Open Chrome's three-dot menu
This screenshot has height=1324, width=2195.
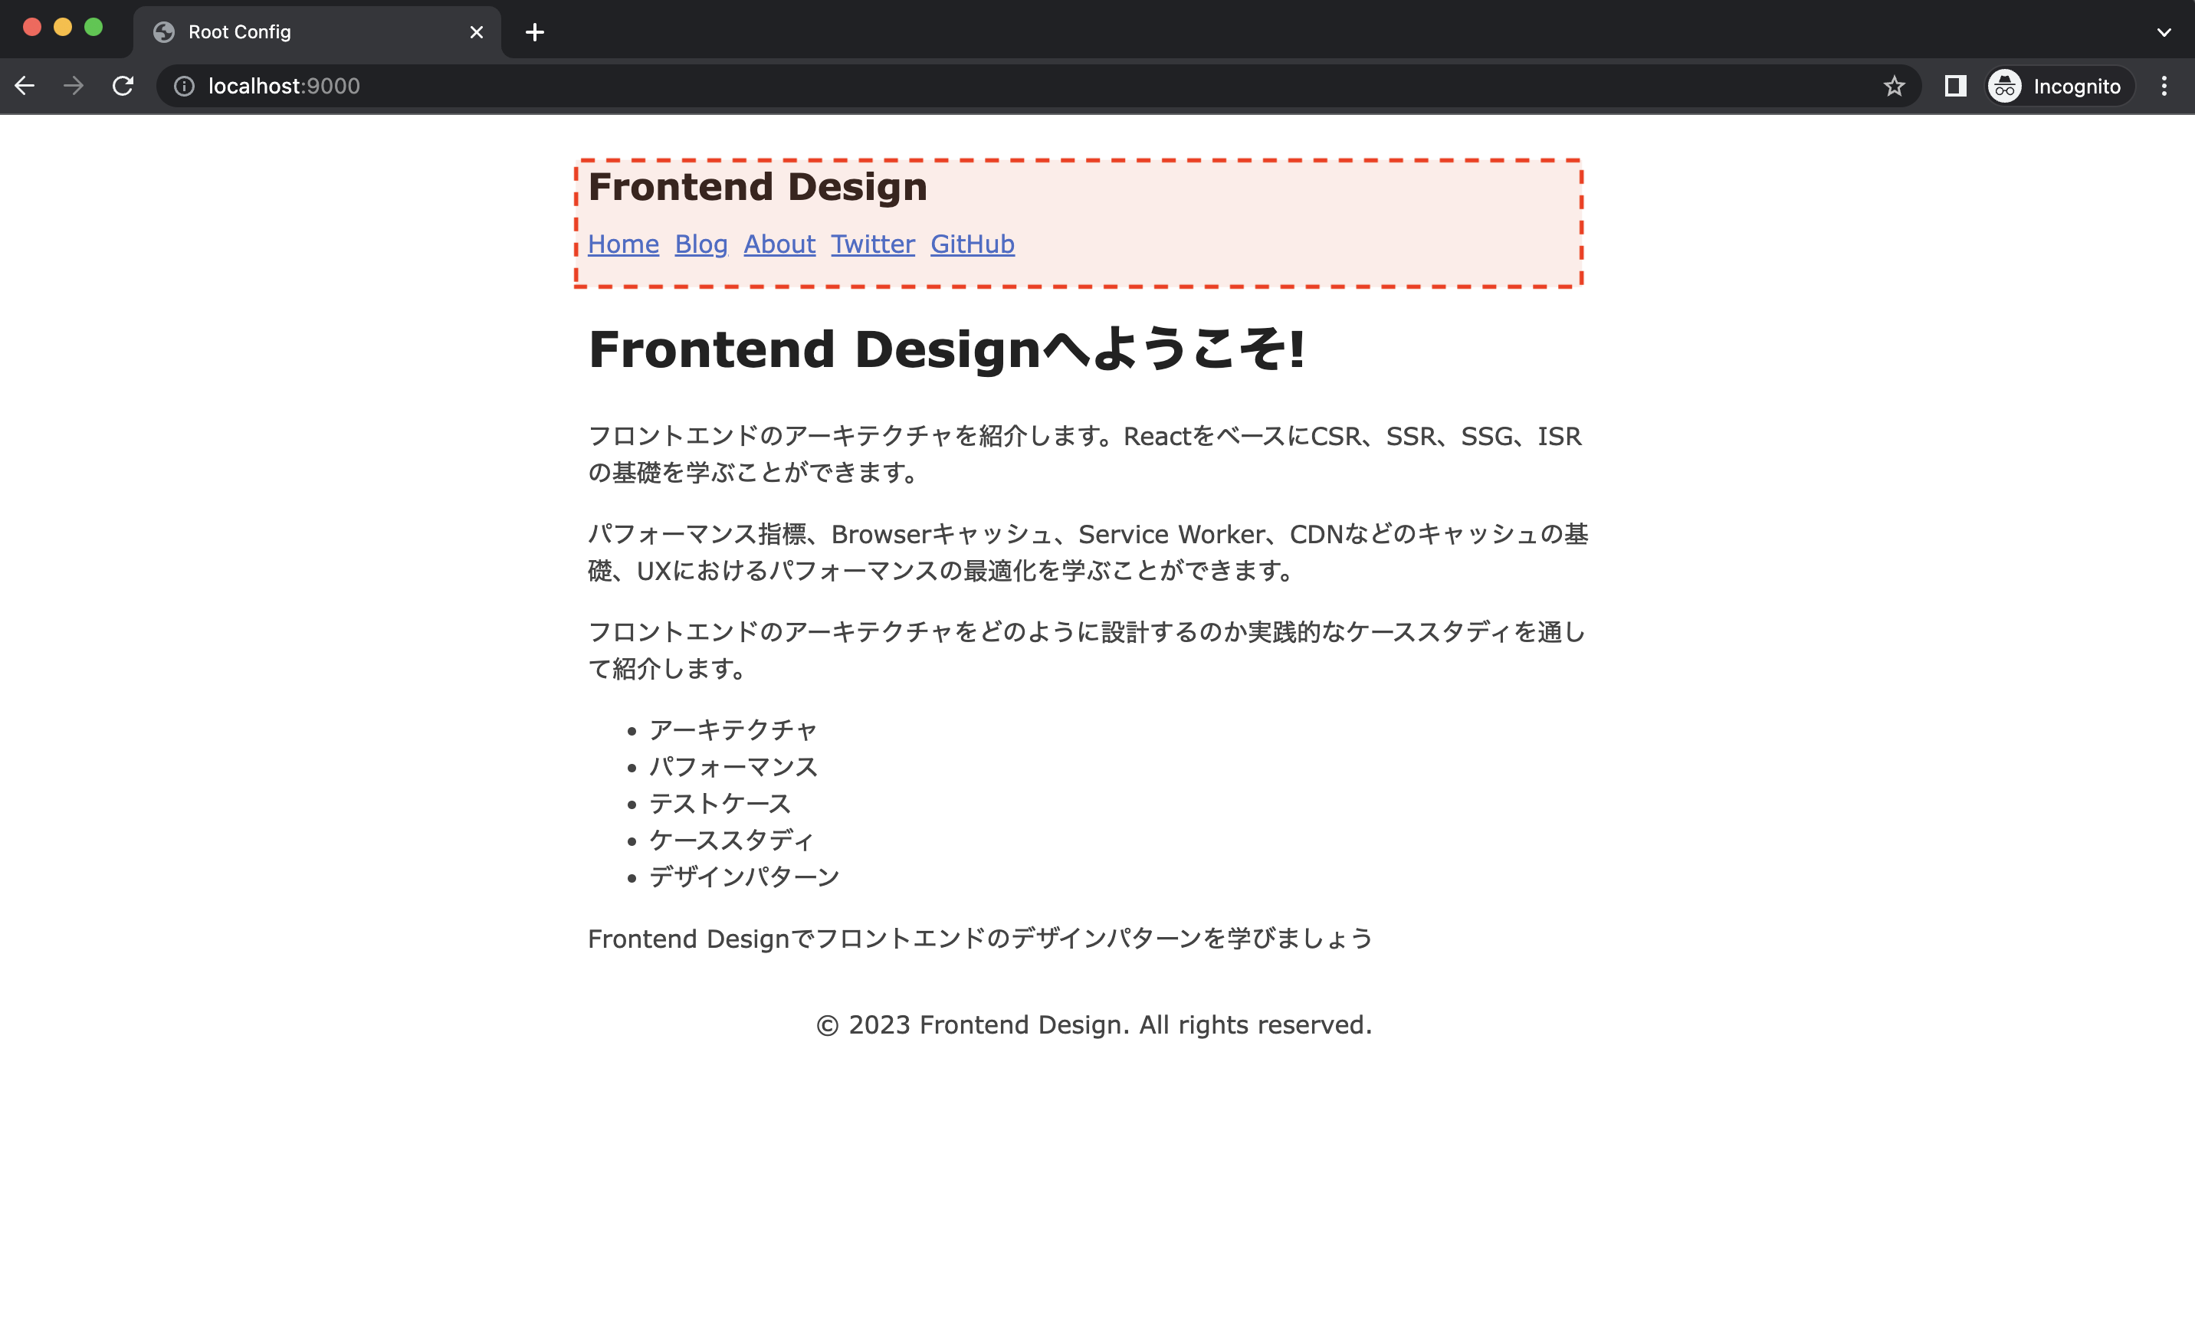[x=2164, y=87]
